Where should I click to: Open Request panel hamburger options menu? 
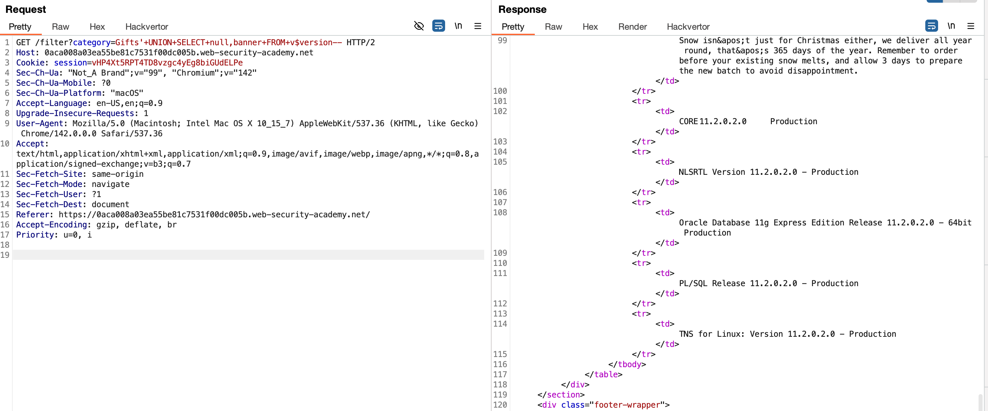tap(477, 26)
